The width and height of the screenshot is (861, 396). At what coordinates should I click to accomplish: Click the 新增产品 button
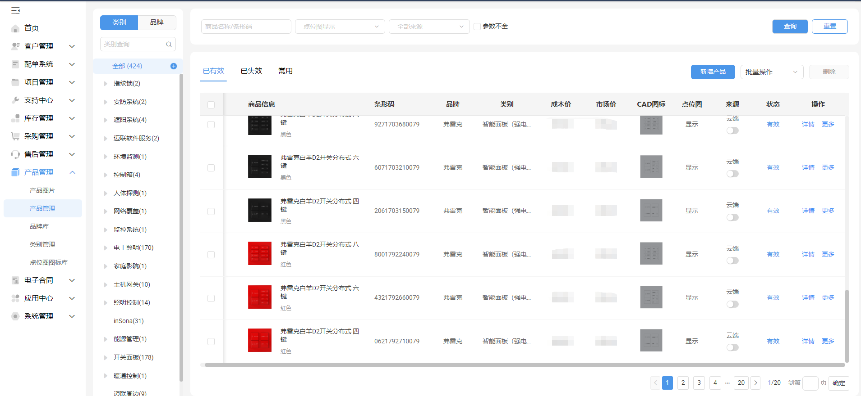pyautogui.click(x=713, y=72)
